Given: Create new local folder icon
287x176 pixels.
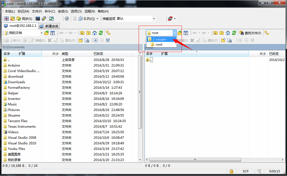Looking at the screenshot, I should pos(81,40).
